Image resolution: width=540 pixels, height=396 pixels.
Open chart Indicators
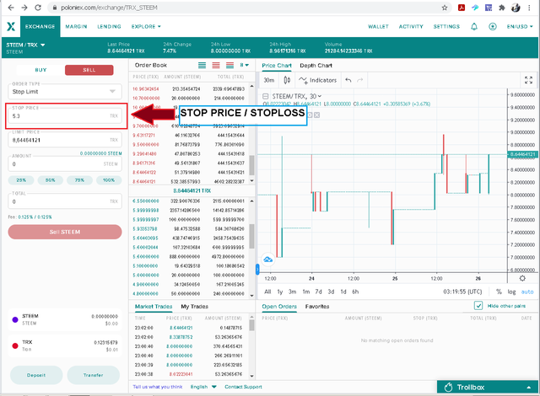(317, 80)
